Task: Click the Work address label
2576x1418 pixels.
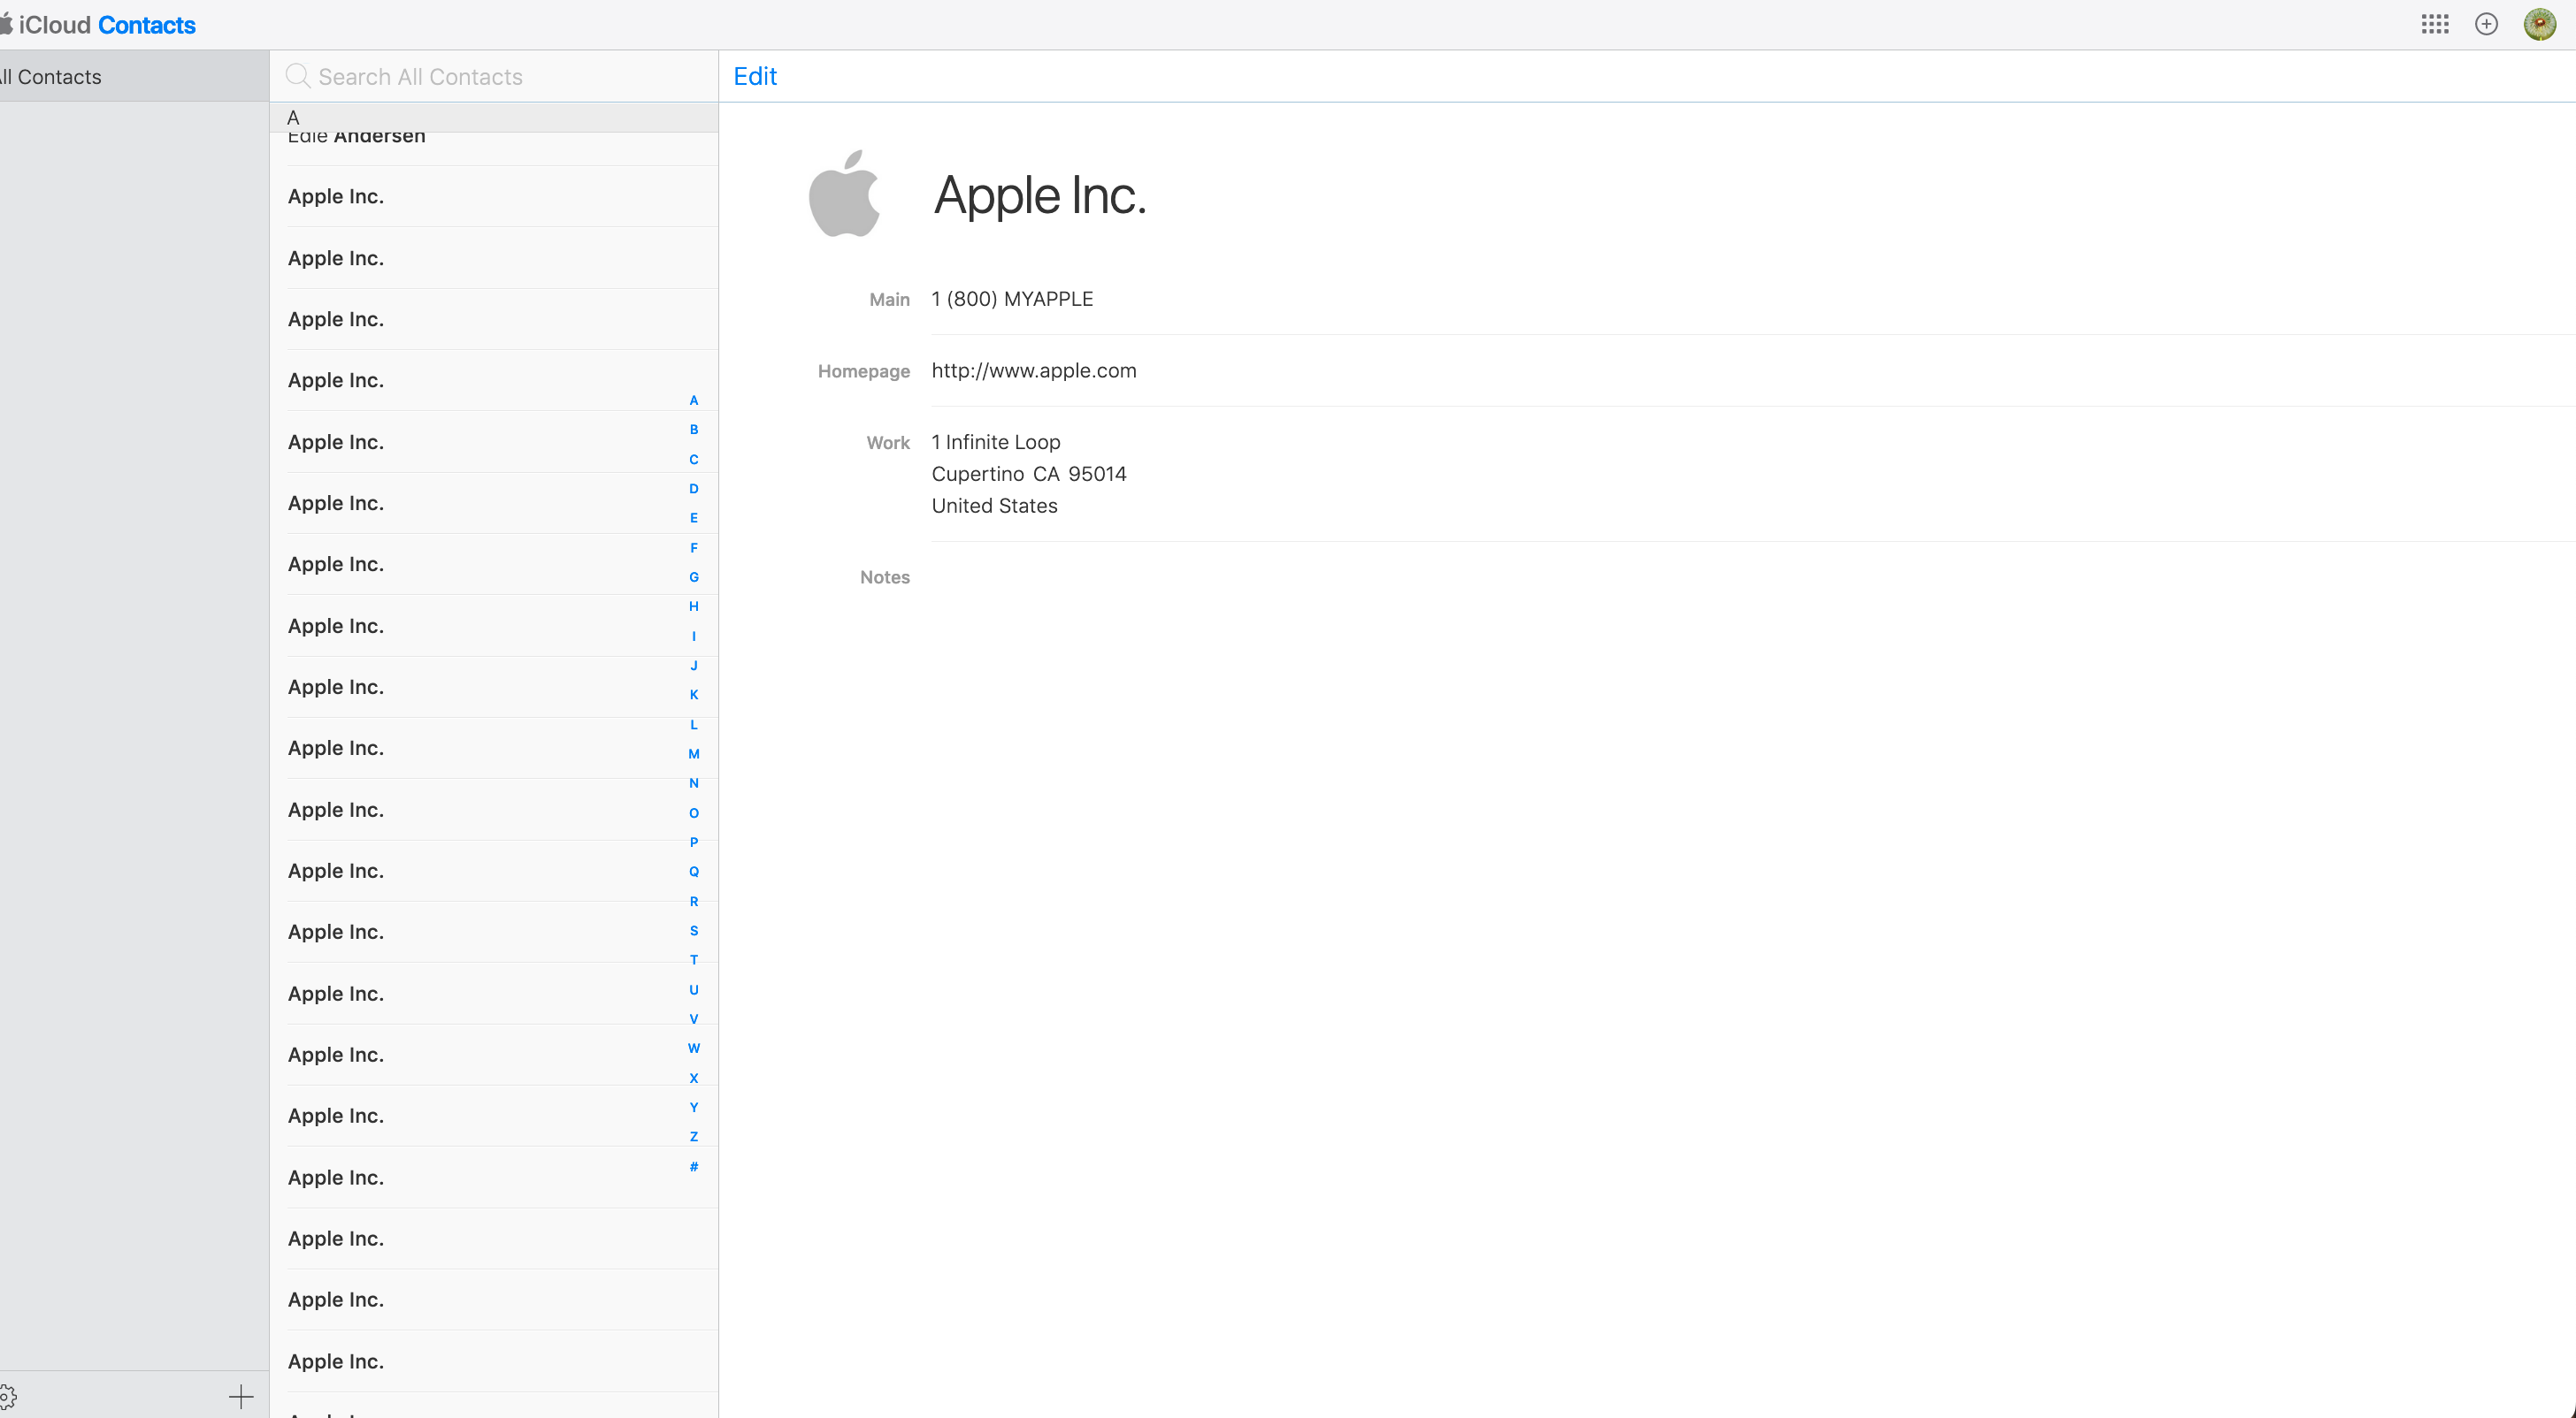Action: tap(888, 443)
